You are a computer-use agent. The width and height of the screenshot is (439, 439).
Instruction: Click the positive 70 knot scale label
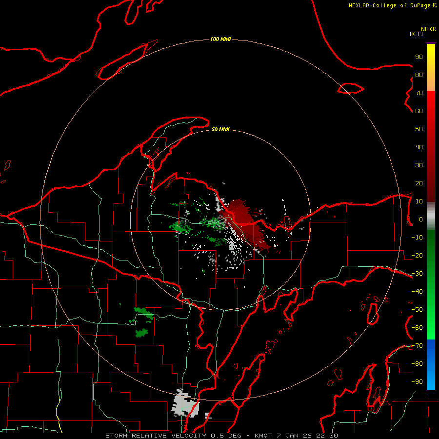point(419,93)
